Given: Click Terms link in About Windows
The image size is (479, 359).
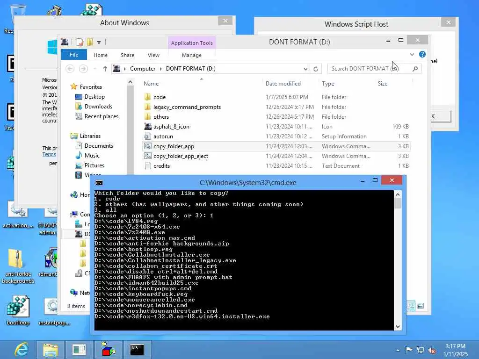Looking at the screenshot, I should [x=49, y=154].
